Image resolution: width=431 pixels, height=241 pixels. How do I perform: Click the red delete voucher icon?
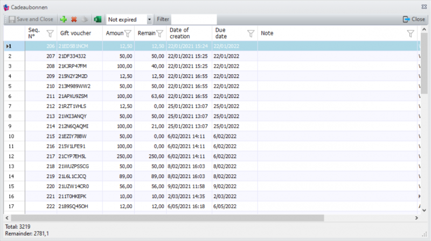[x=74, y=19]
